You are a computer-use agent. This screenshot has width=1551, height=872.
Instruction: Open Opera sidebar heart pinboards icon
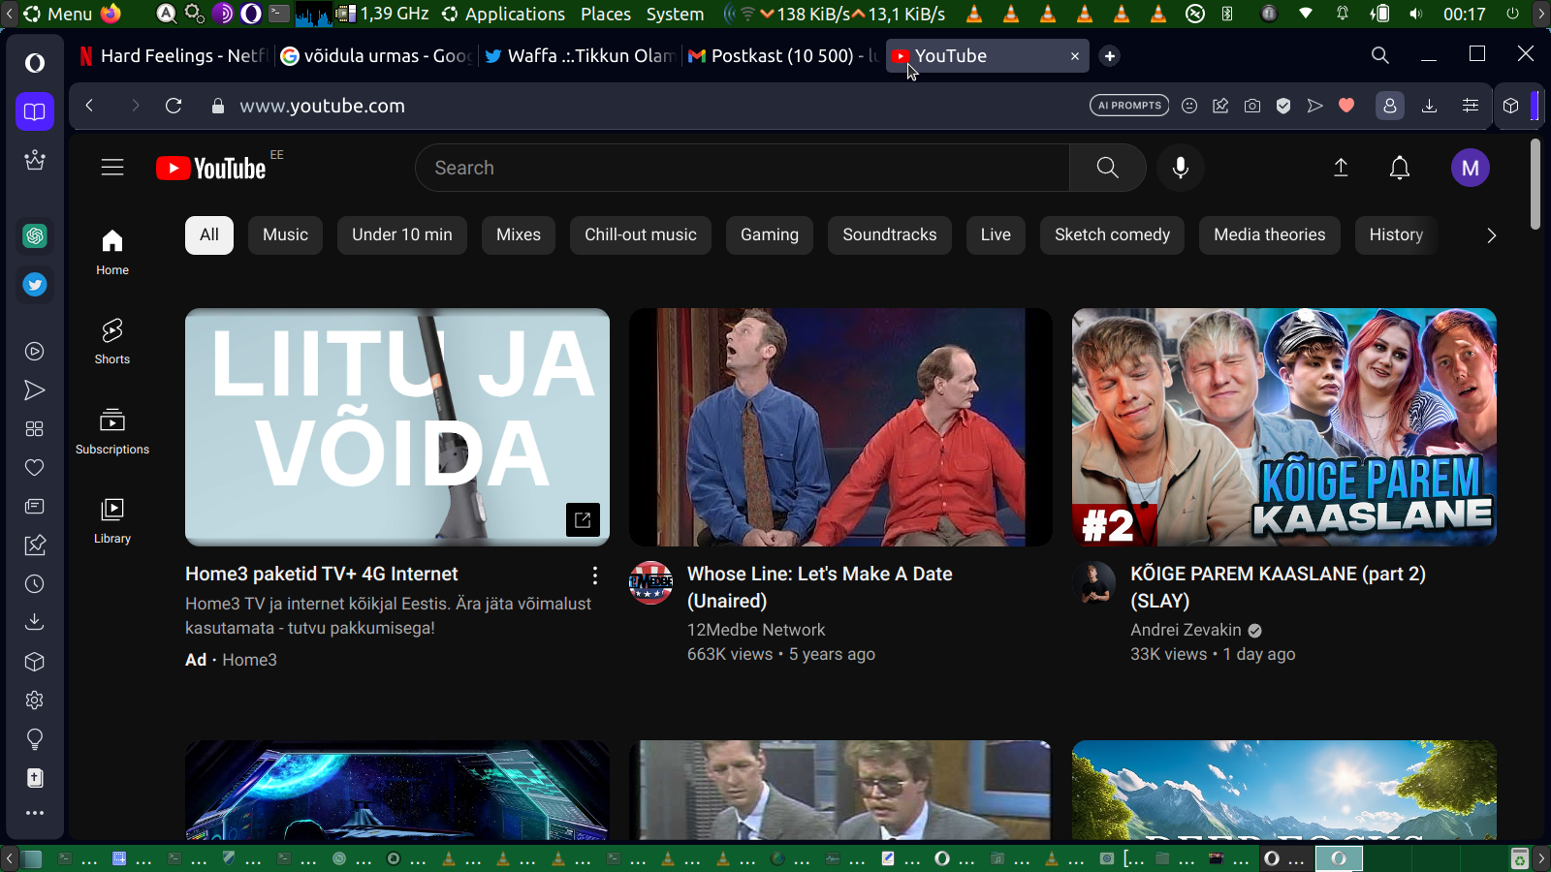click(35, 468)
